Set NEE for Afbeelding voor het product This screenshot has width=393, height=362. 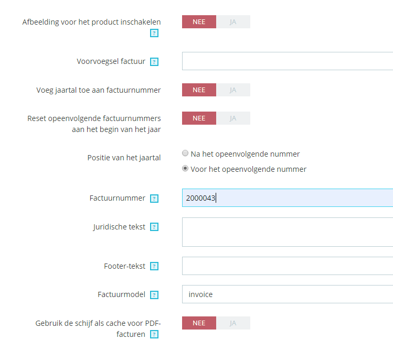tap(199, 22)
